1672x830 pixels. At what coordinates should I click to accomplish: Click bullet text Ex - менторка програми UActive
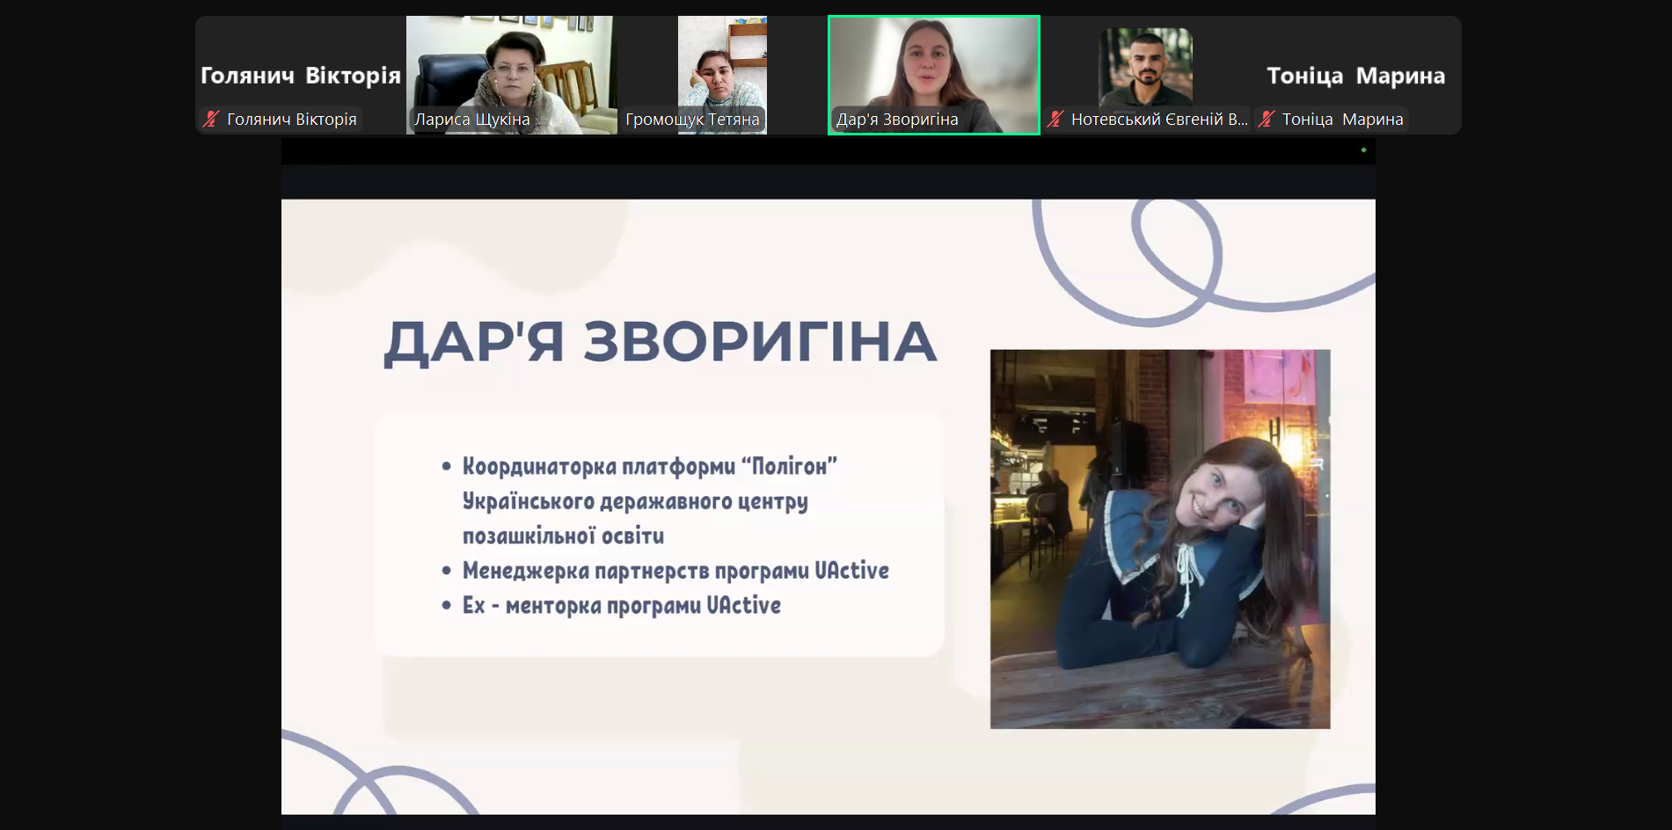click(622, 606)
